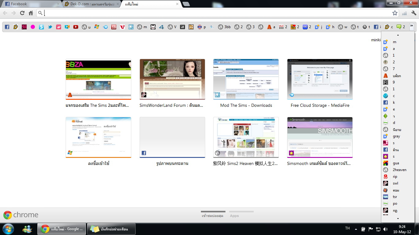This screenshot has width=419, height=235.
Task: Open the Skype bookmark icon
Action: [x=41, y=27]
